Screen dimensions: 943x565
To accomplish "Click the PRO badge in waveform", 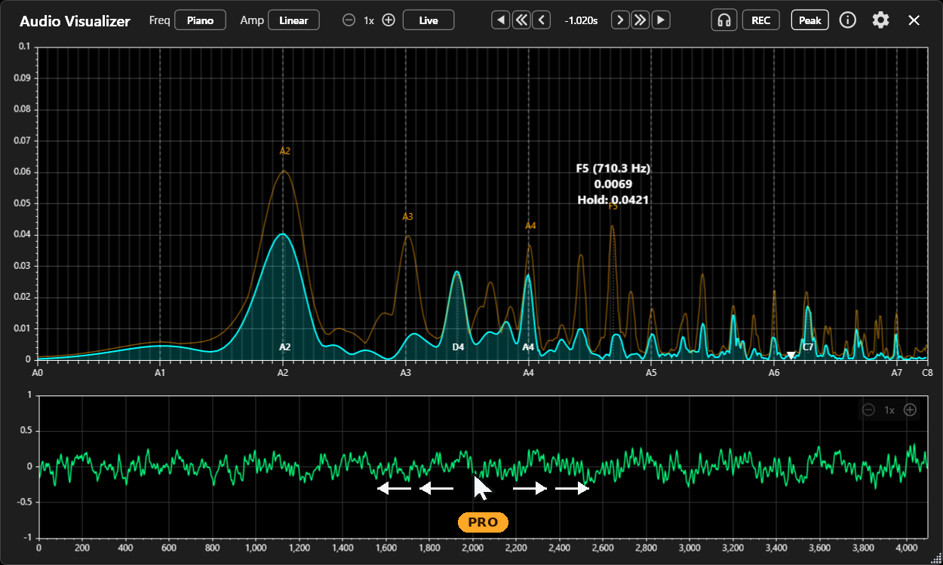I will [x=483, y=522].
